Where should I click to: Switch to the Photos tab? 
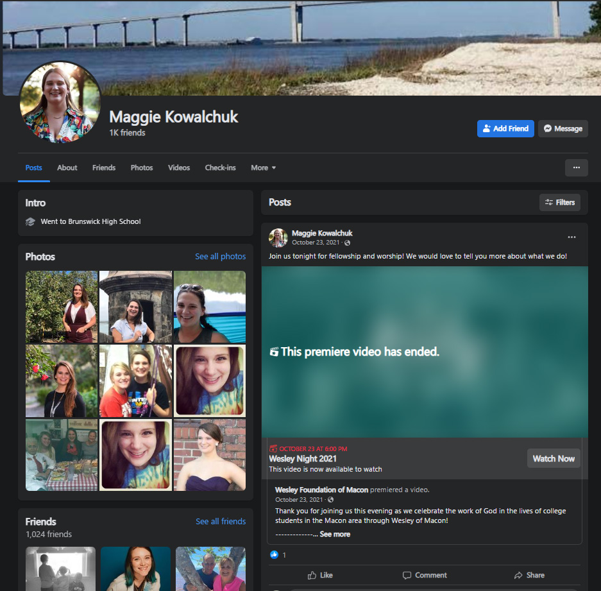pyautogui.click(x=142, y=167)
